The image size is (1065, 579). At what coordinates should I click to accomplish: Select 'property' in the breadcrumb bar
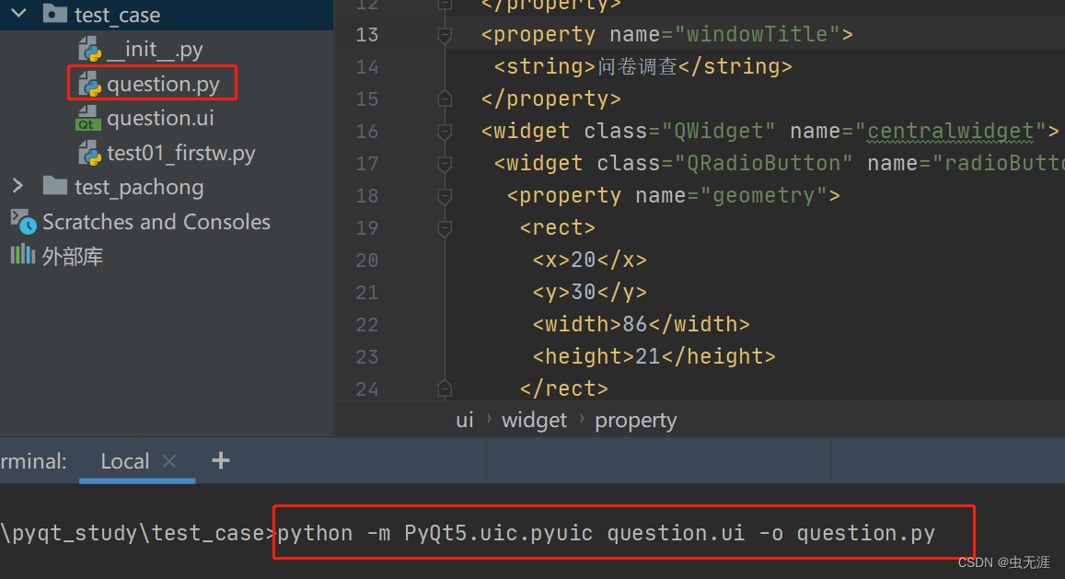636,421
